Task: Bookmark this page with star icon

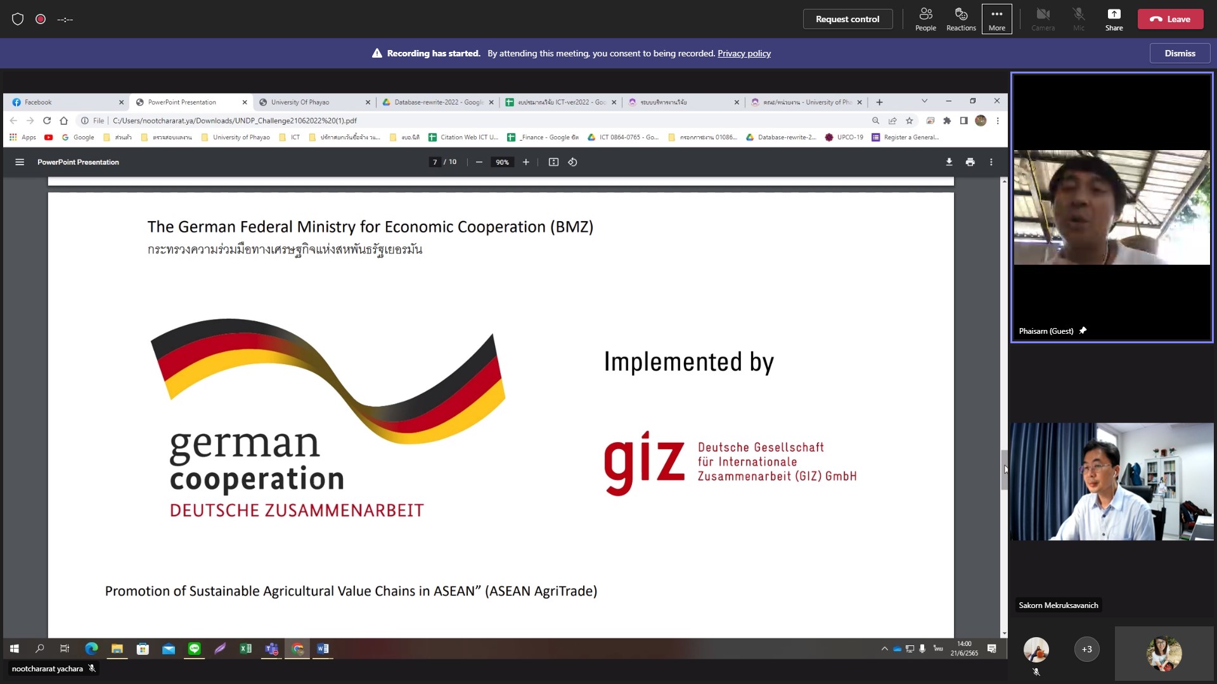Action: [910, 120]
